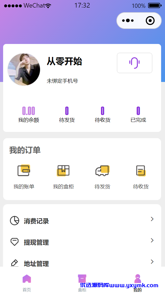
Task: Open 提现管理 withdrawal management row
Action: pyautogui.click(x=82, y=242)
